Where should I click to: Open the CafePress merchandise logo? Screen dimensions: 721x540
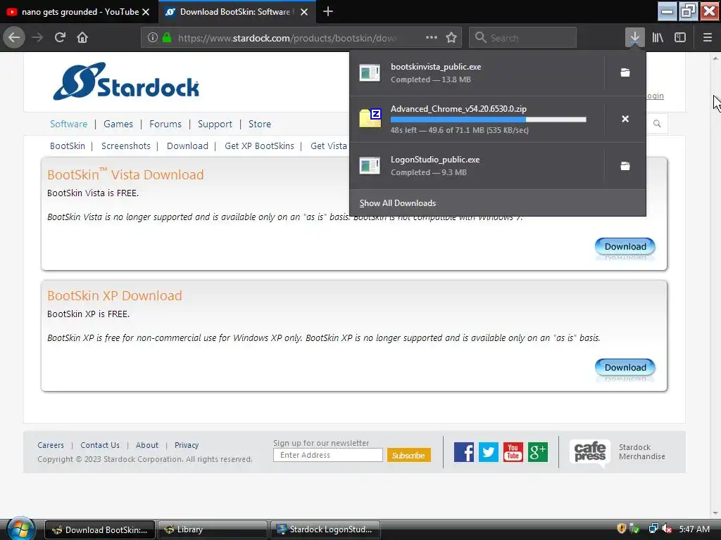click(590, 452)
